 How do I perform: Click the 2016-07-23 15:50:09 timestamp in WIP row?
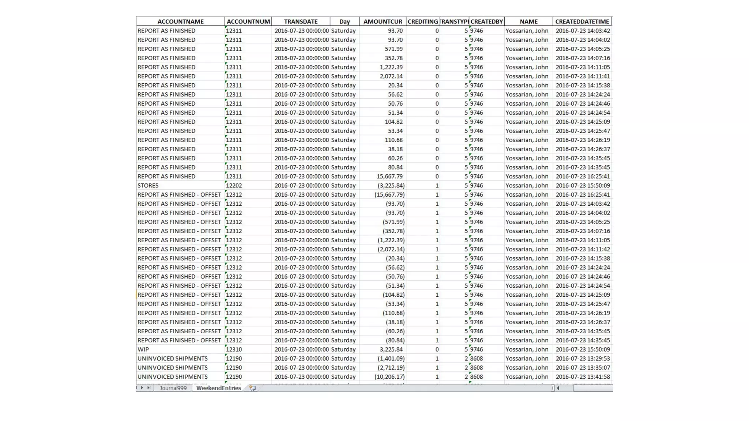click(582, 349)
